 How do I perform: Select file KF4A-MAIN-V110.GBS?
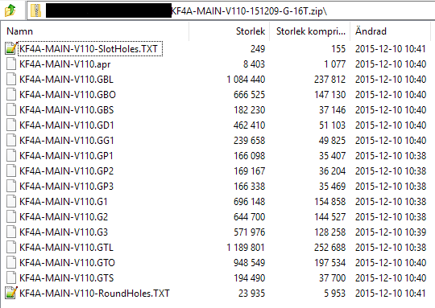point(66,110)
